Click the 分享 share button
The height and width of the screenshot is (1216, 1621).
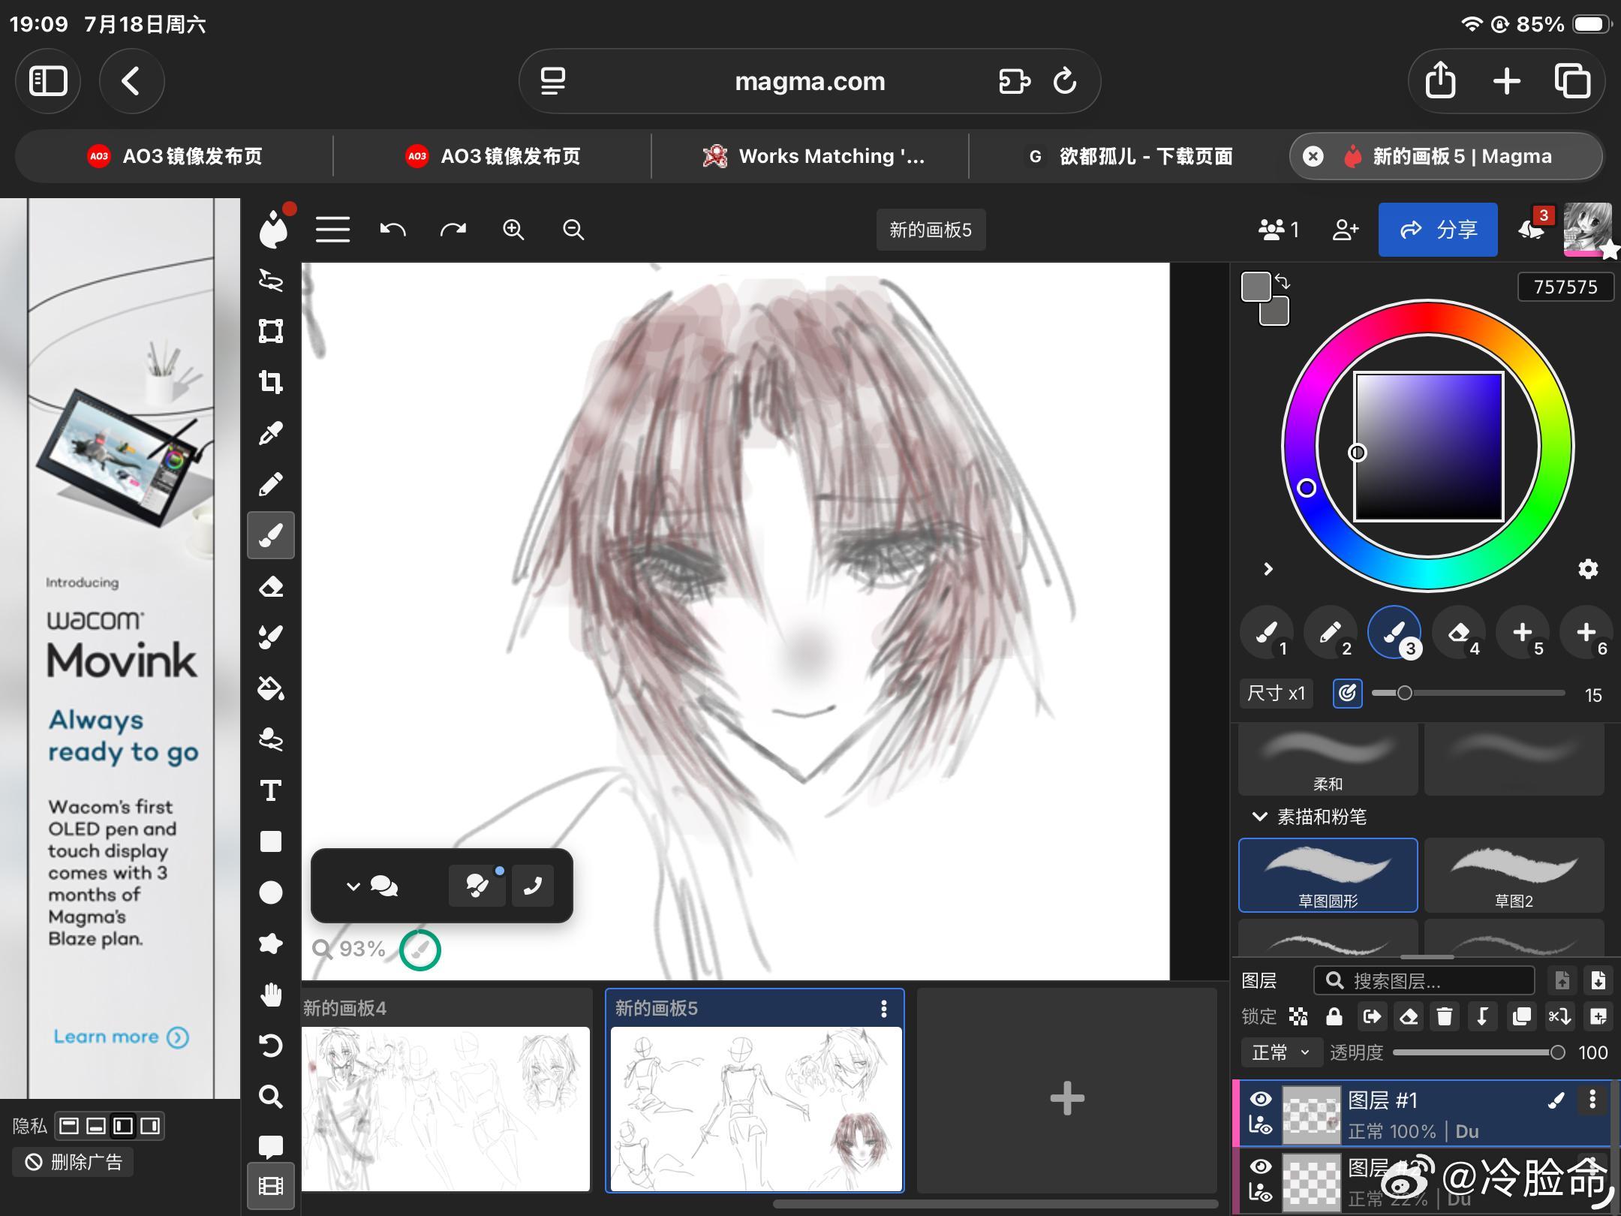pos(1438,230)
